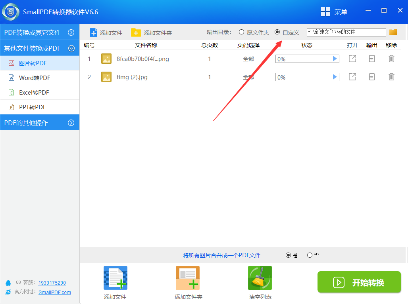Click the 编号 column header
Viewport: 408px width, 304px height.
89,45
